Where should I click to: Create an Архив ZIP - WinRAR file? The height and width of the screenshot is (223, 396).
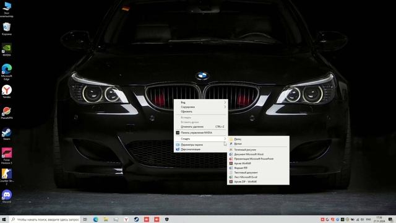[x=258, y=181]
